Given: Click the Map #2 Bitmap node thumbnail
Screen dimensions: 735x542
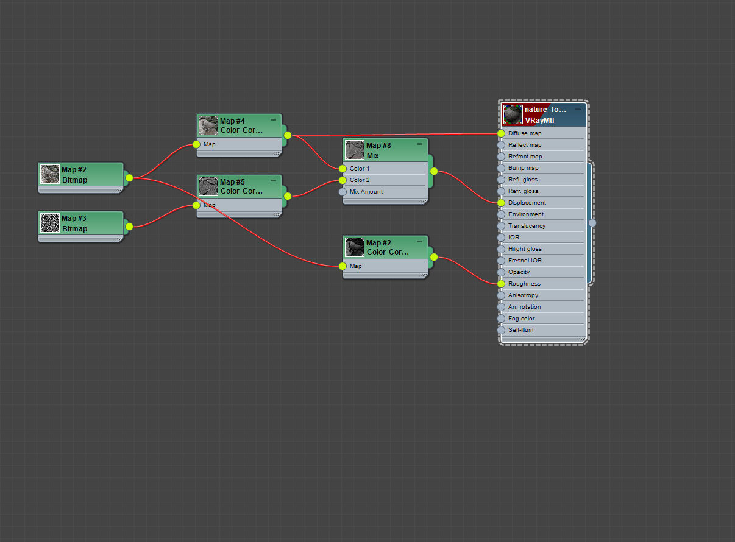Looking at the screenshot, I should [50, 174].
